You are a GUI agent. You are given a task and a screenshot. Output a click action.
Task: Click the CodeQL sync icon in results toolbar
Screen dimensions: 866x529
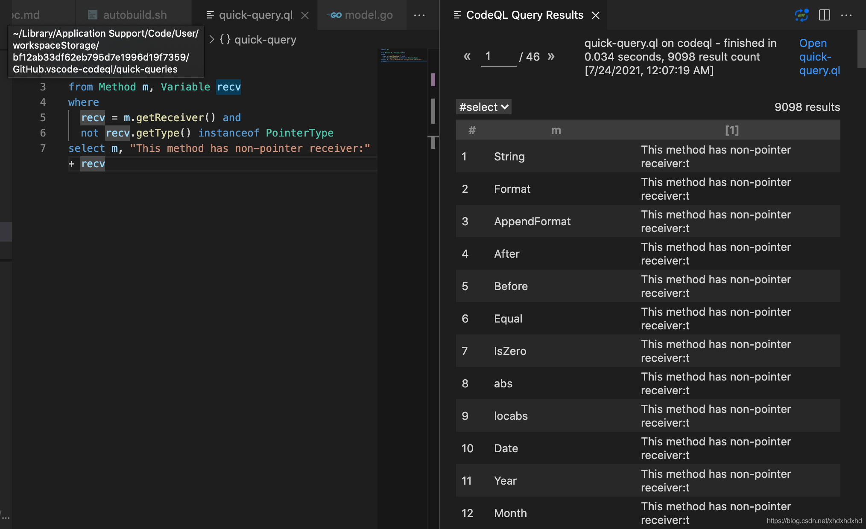pos(802,15)
